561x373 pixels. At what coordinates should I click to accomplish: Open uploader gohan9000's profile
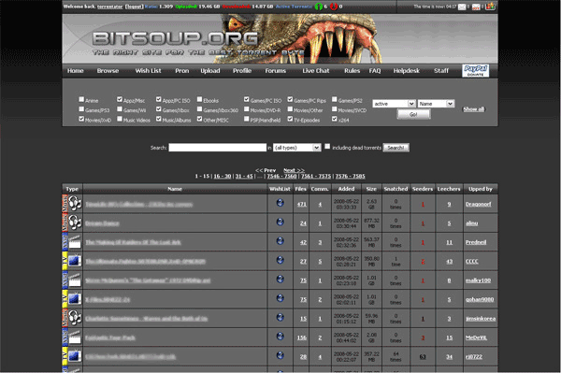[480, 300]
